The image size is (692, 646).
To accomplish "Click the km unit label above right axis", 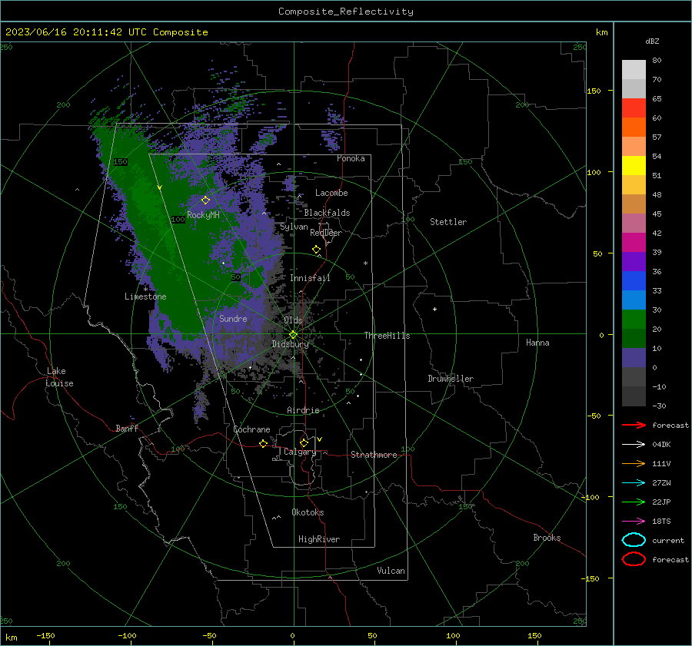I will click(601, 32).
